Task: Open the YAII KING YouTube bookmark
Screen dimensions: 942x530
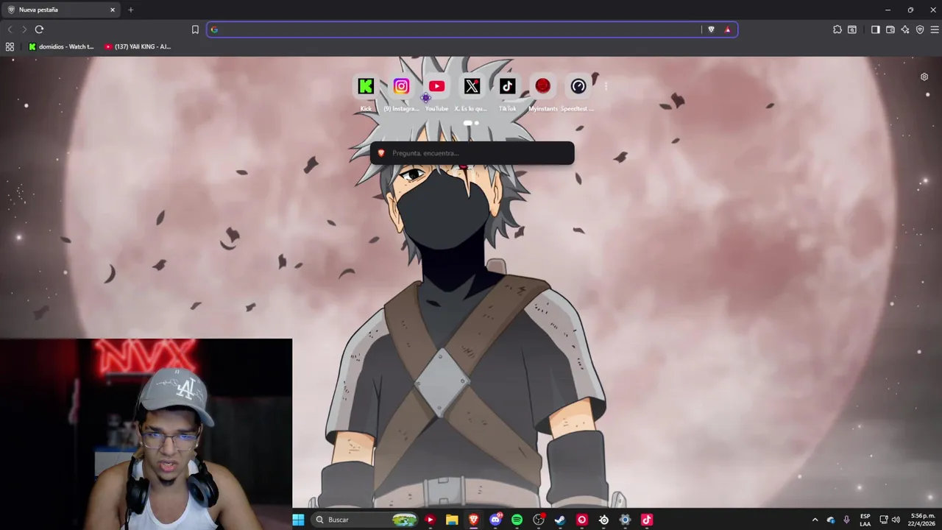Action: (x=138, y=46)
